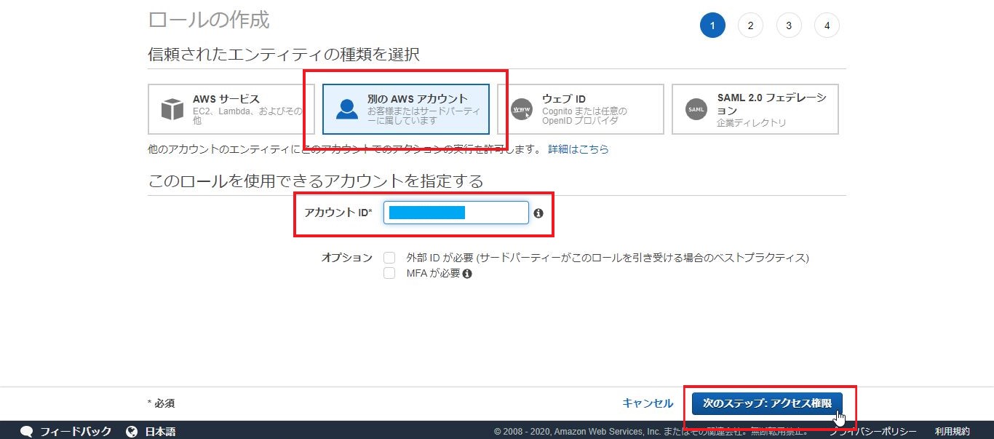
Task: Click the EC2、Lambda、およびその他 description
Action: click(247, 116)
